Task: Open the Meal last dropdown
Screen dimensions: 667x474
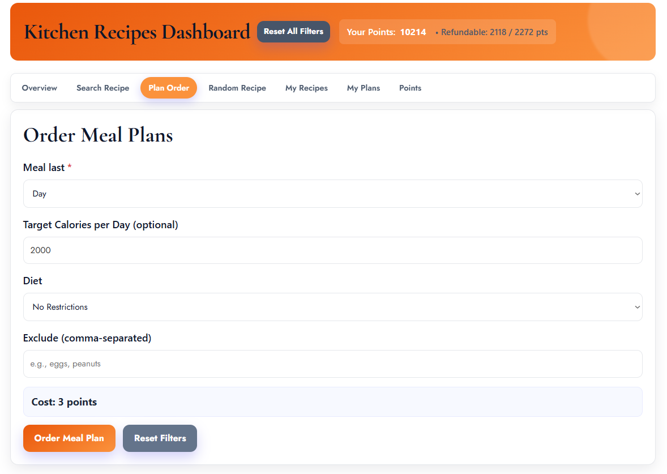Action: point(332,193)
